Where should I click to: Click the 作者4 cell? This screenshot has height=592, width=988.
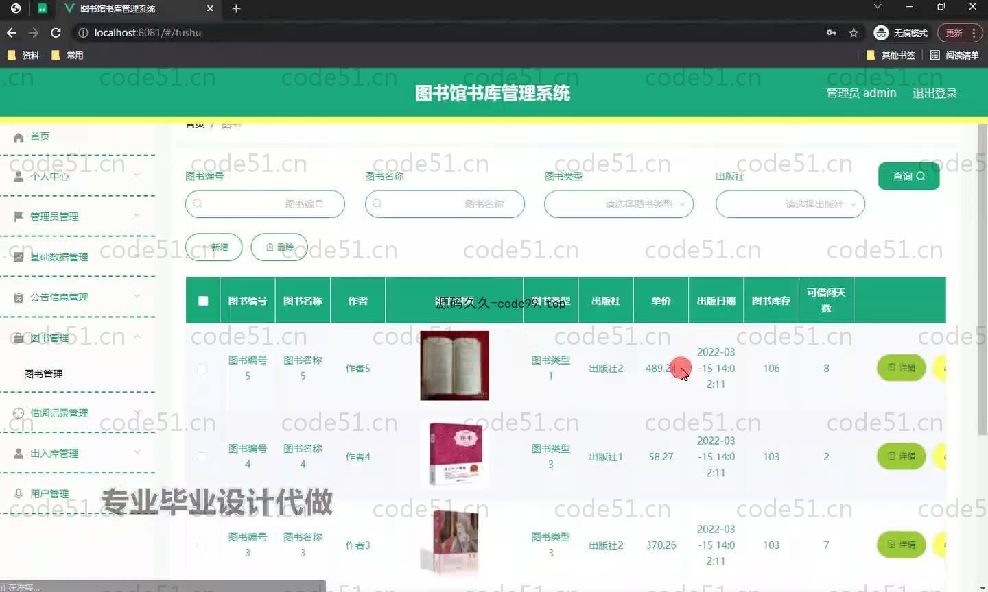click(x=357, y=457)
